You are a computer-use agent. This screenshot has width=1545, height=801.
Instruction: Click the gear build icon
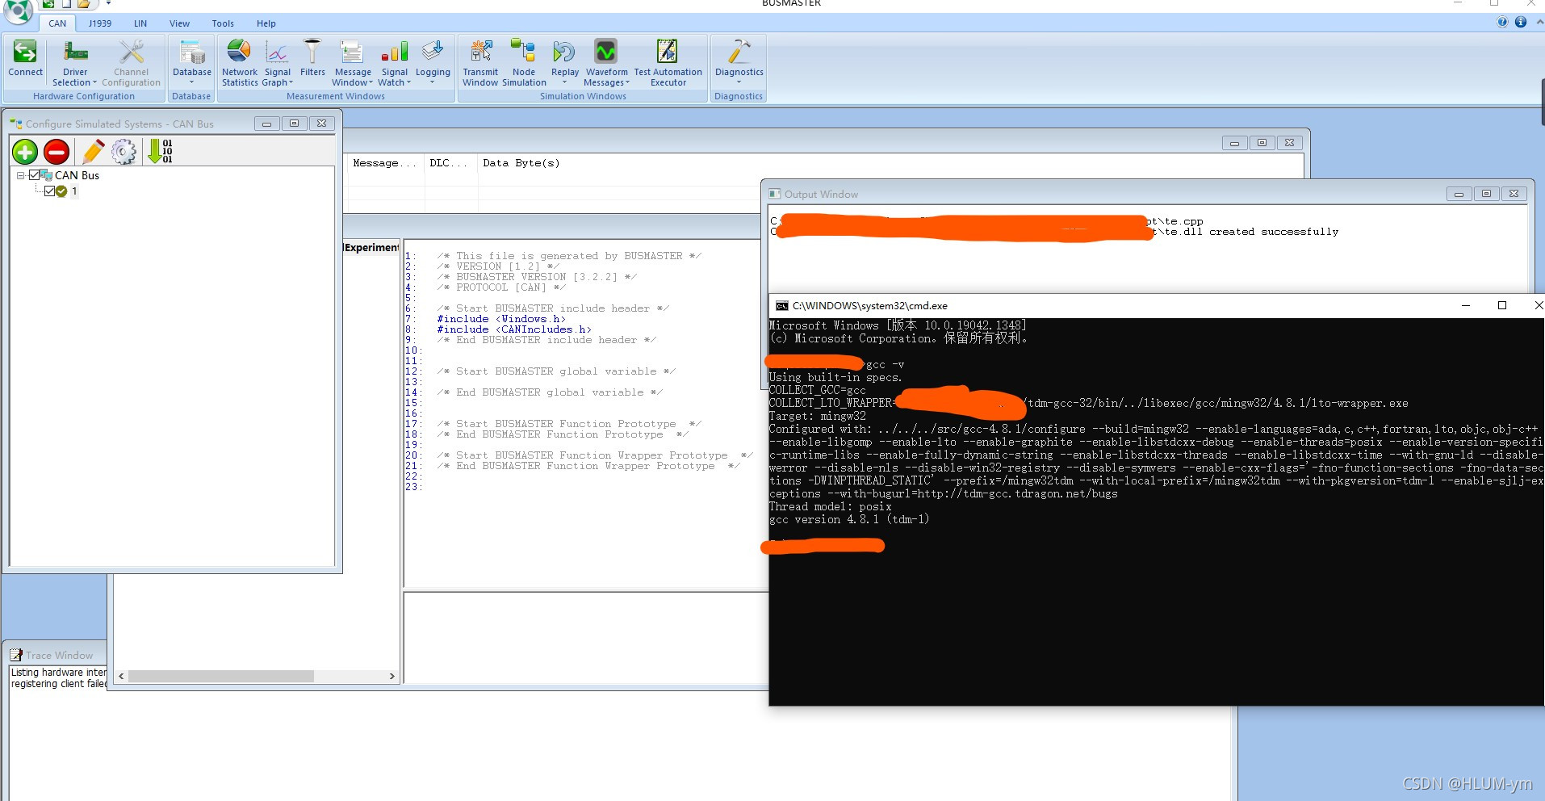[x=124, y=151]
